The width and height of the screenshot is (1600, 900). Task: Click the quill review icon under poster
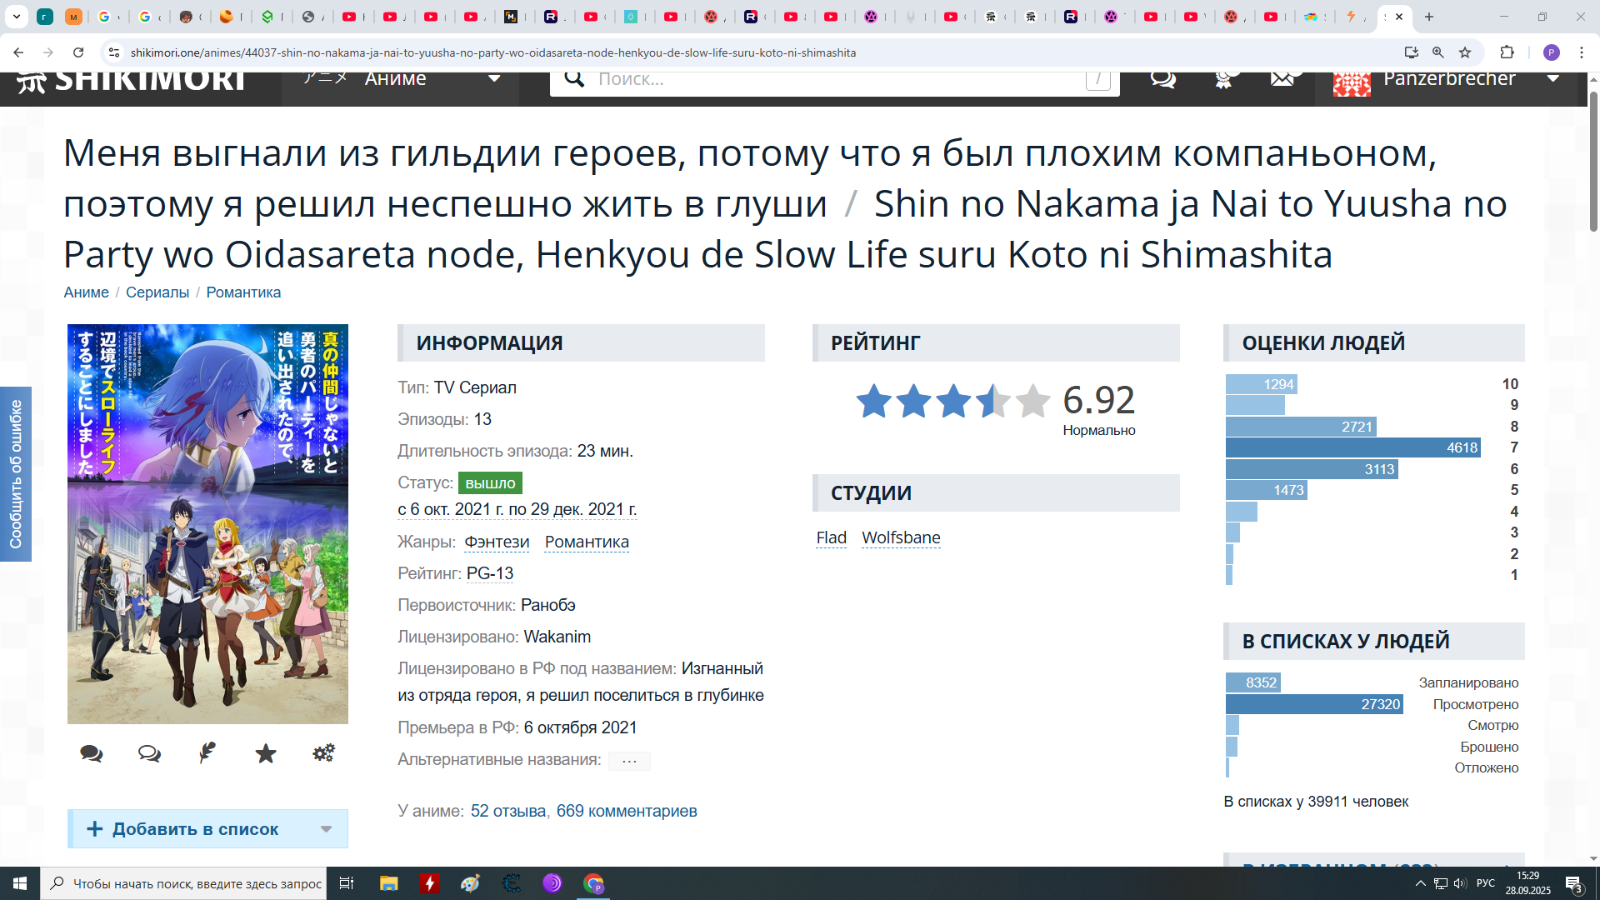[x=207, y=753]
